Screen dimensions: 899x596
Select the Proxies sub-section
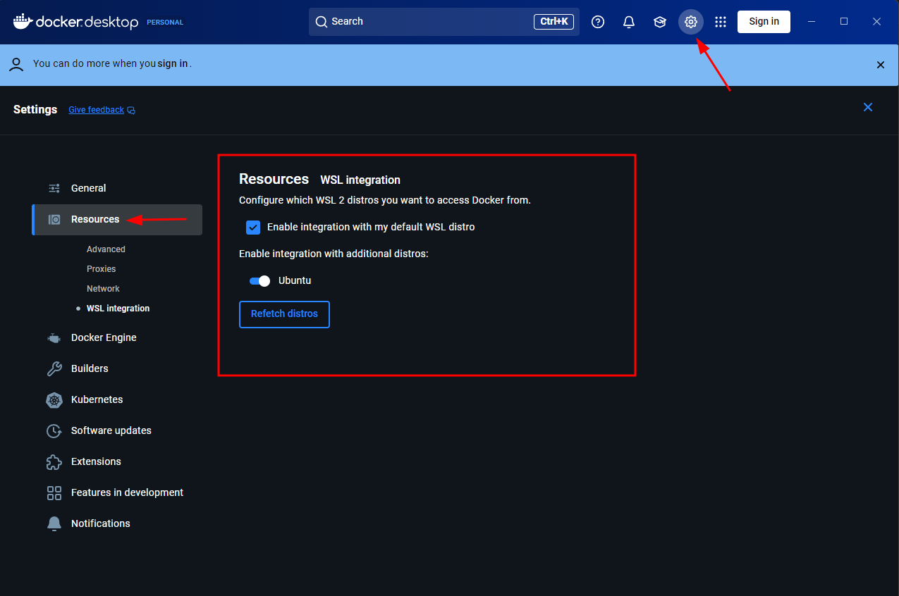tap(101, 269)
